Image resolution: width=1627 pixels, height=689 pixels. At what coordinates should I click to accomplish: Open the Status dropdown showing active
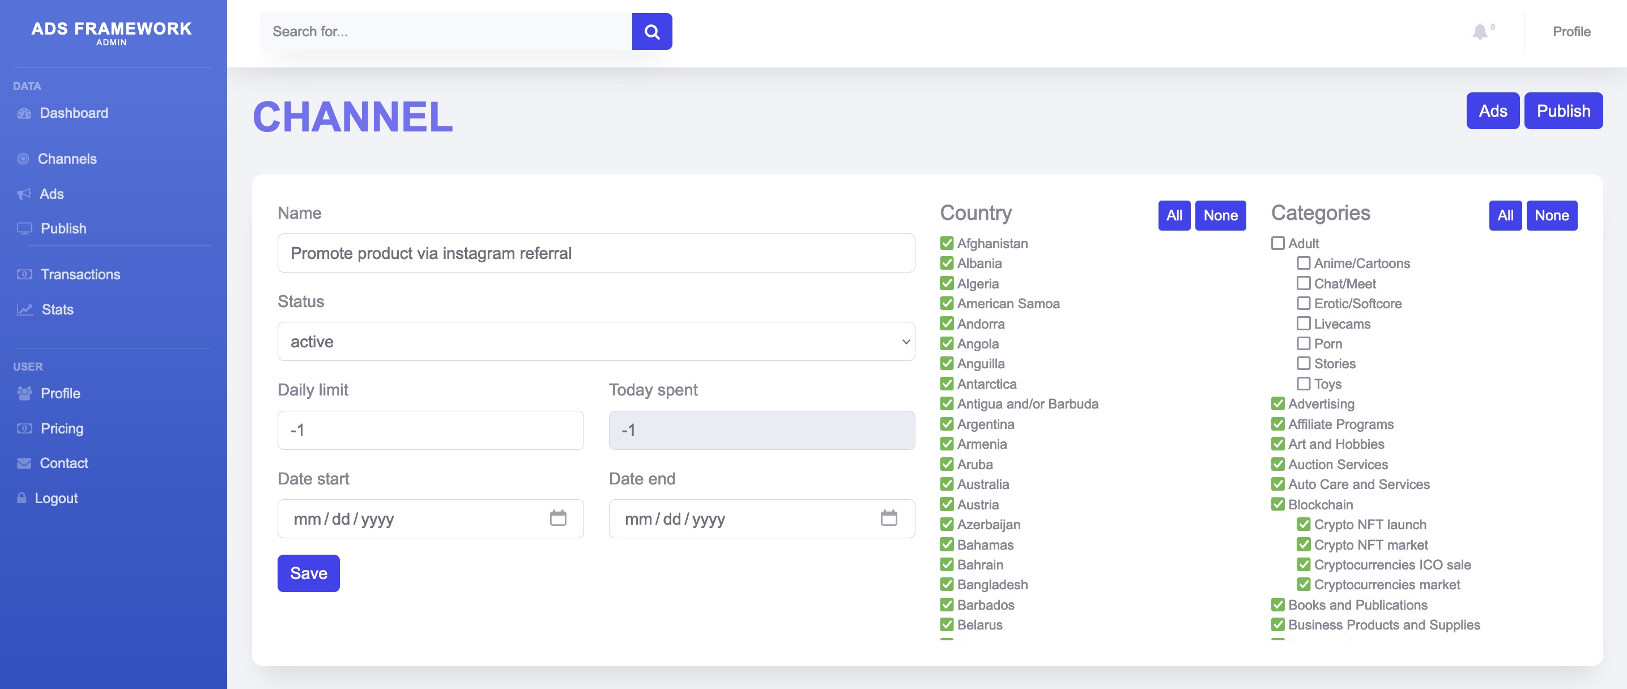595,342
